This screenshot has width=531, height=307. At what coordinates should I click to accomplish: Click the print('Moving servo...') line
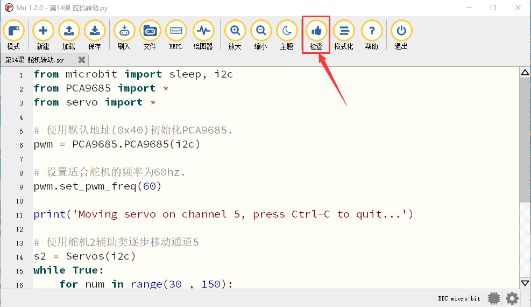click(223, 214)
